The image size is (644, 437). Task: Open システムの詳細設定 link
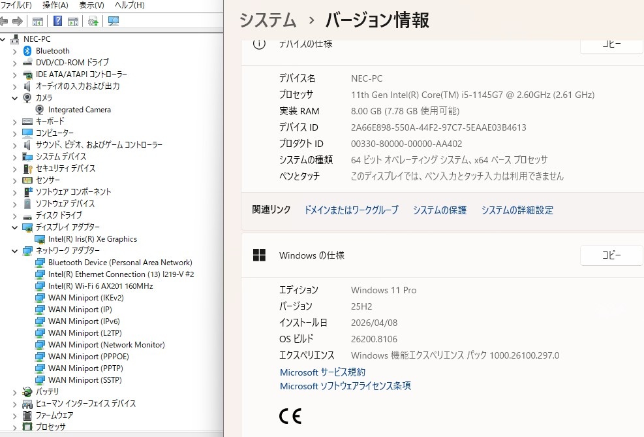point(517,210)
